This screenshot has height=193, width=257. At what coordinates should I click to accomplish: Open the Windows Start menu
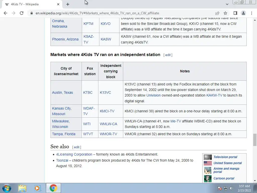7,188
